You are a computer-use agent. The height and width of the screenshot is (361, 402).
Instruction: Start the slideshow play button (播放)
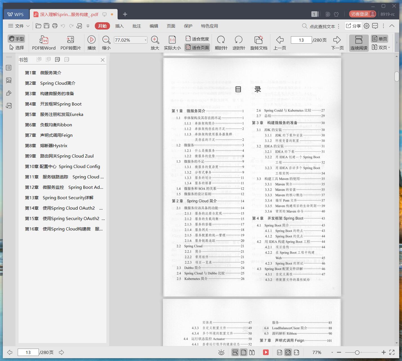91,43
